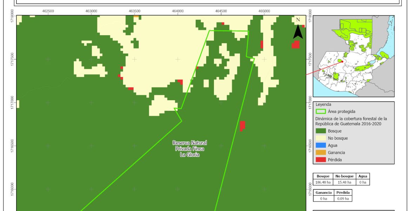This screenshot has width=411, height=211.
Task: Open the Guatemala inset locator map
Action: (354, 56)
